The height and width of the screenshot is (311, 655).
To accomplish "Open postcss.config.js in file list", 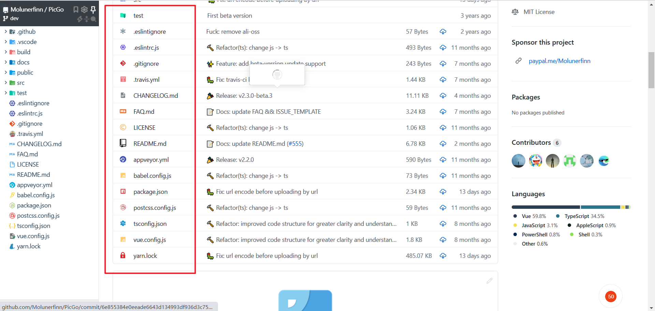I will (x=155, y=208).
